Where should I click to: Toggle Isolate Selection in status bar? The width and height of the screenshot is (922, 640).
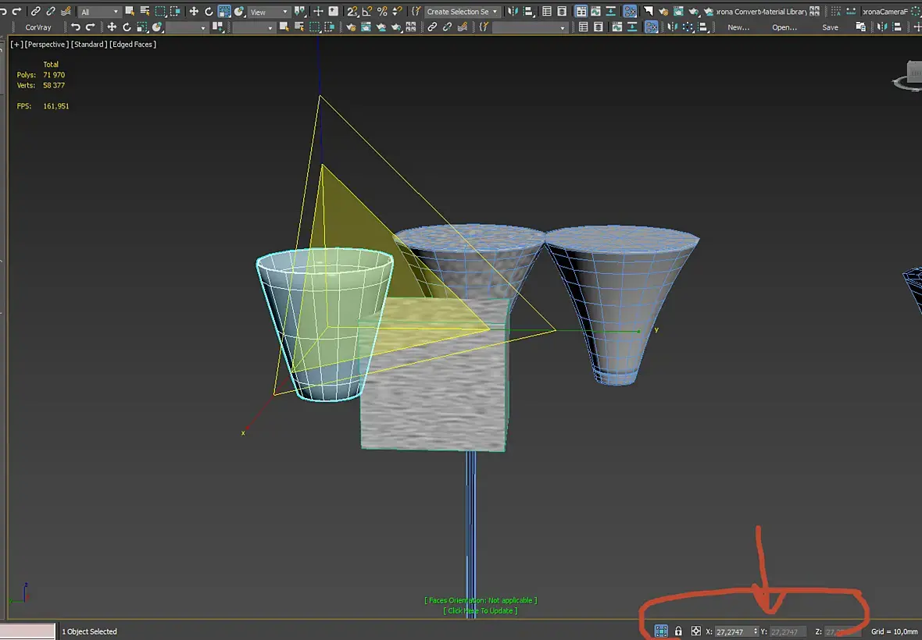[x=661, y=631]
